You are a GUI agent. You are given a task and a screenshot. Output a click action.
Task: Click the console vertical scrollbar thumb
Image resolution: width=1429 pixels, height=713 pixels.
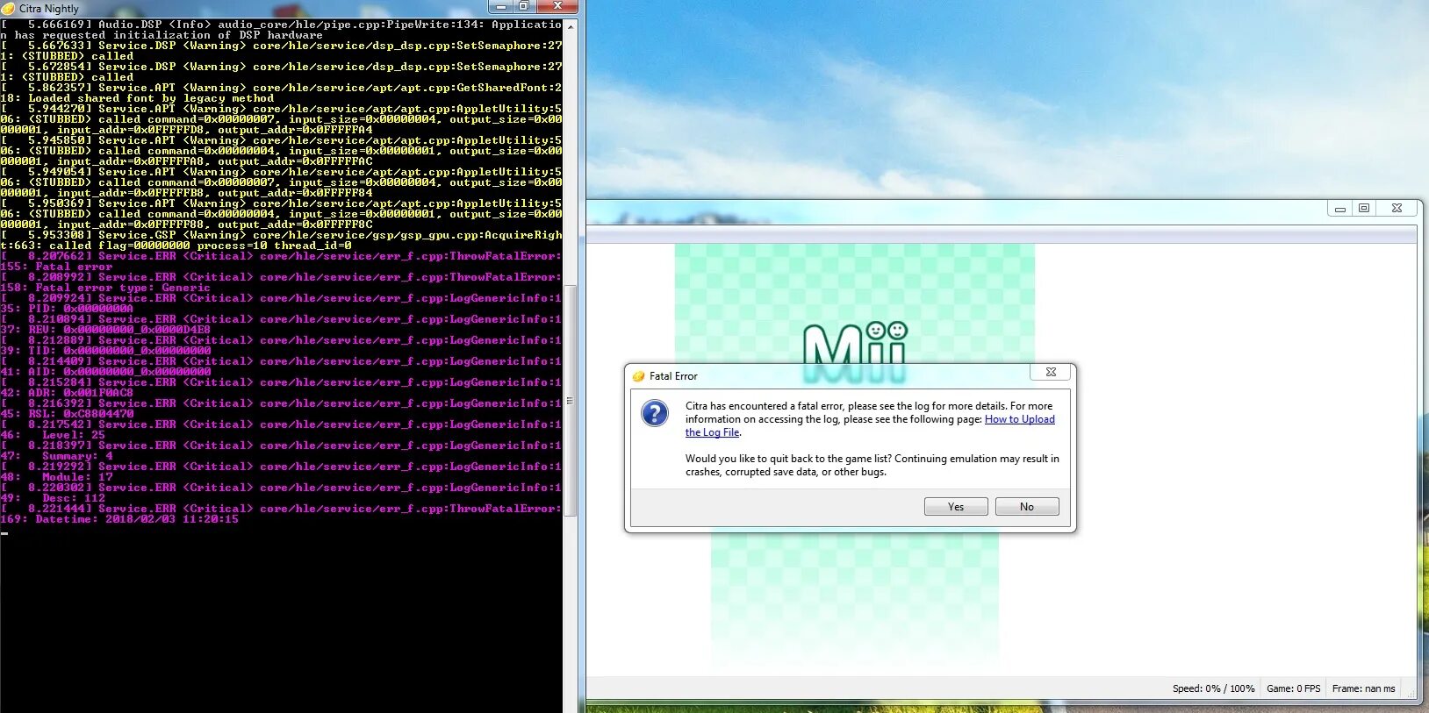click(571, 401)
